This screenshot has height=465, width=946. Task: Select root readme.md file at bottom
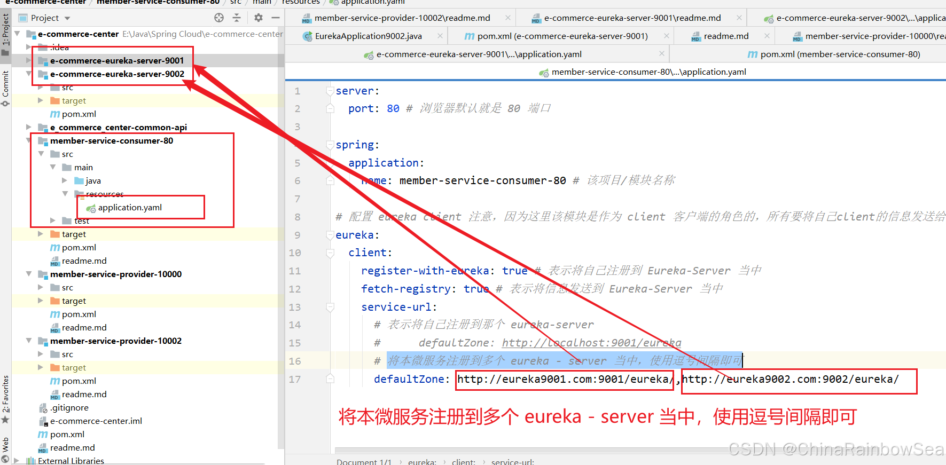pyautogui.click(x=72, y=447)
